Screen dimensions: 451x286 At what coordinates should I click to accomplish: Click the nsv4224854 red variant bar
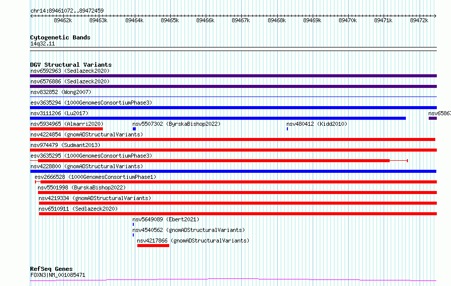pos(233,139)
